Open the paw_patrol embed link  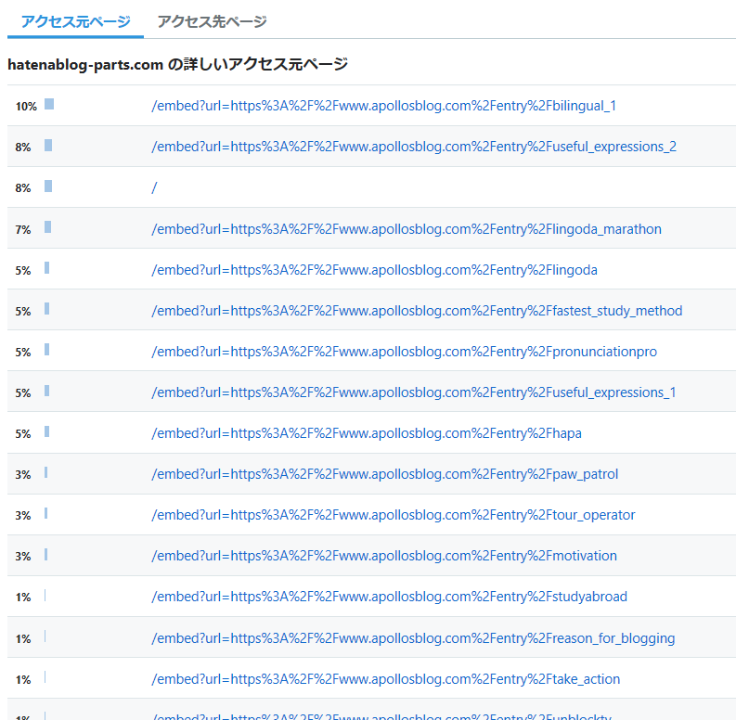click(384, 474)
